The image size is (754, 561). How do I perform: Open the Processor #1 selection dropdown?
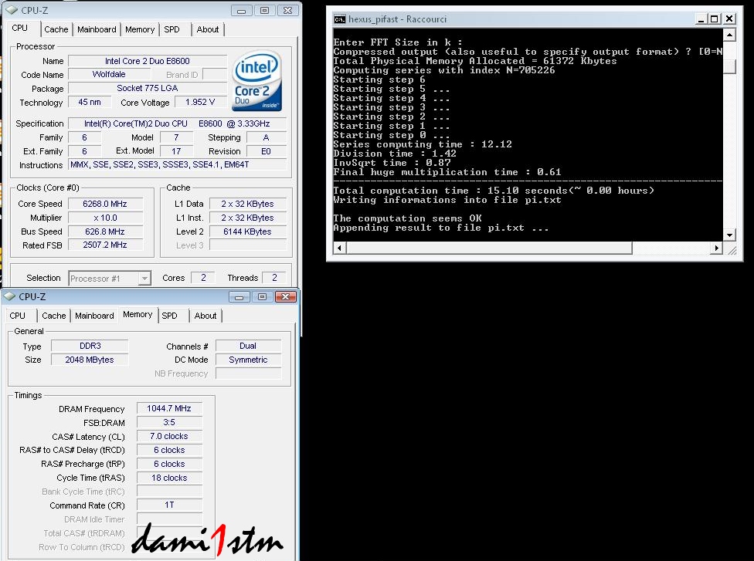tap(144, 279)
